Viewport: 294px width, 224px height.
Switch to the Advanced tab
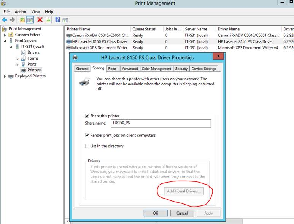[130, 69]
